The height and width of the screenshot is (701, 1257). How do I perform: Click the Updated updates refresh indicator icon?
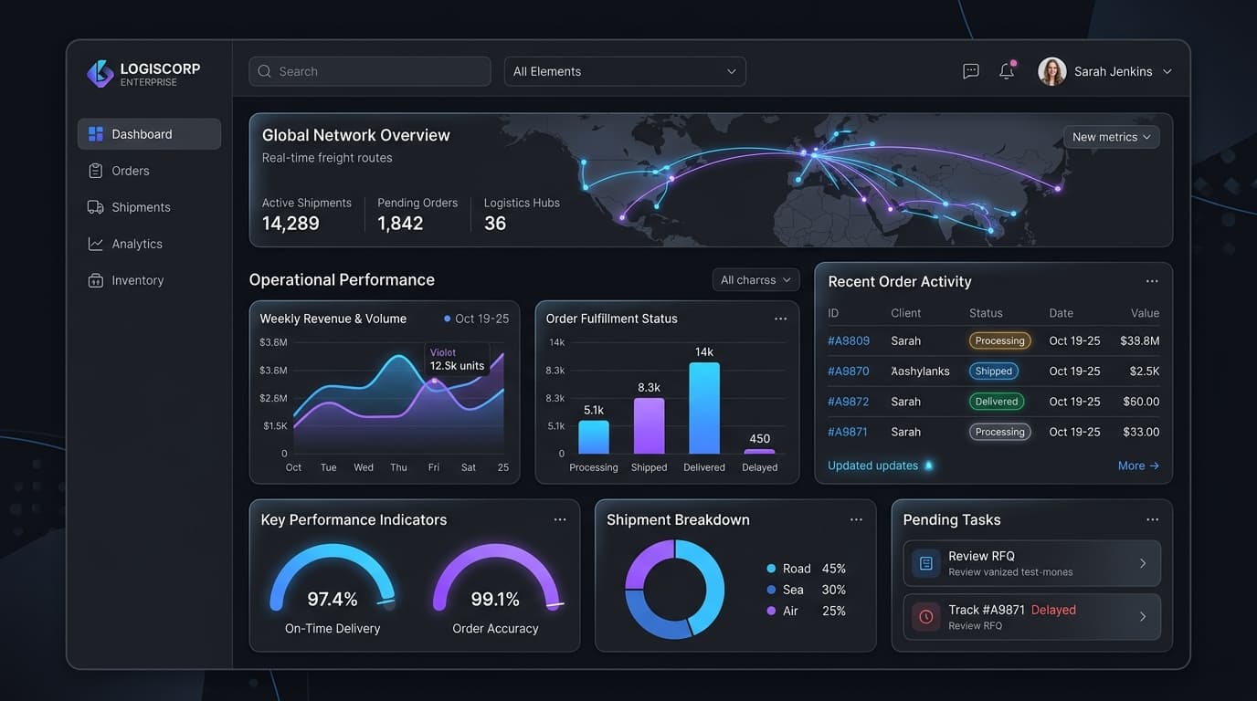(929, 466)
